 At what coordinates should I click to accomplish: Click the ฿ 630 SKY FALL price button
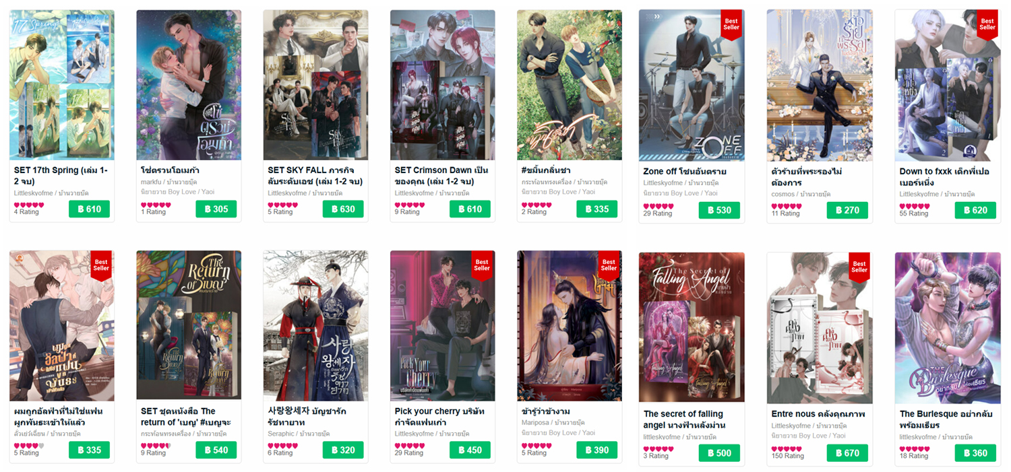pyautogui.click(x=343, y=209)
